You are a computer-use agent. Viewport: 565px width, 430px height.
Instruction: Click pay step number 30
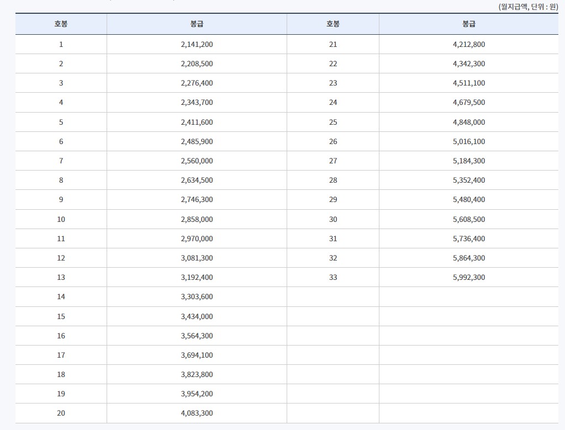(333, 219)
